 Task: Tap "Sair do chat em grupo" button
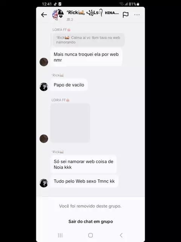pyautogui.click(x=90, y=222)
